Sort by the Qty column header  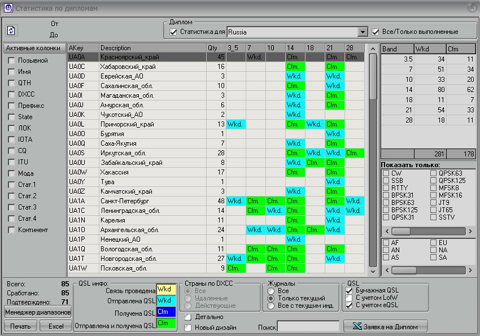coord(215,48)
